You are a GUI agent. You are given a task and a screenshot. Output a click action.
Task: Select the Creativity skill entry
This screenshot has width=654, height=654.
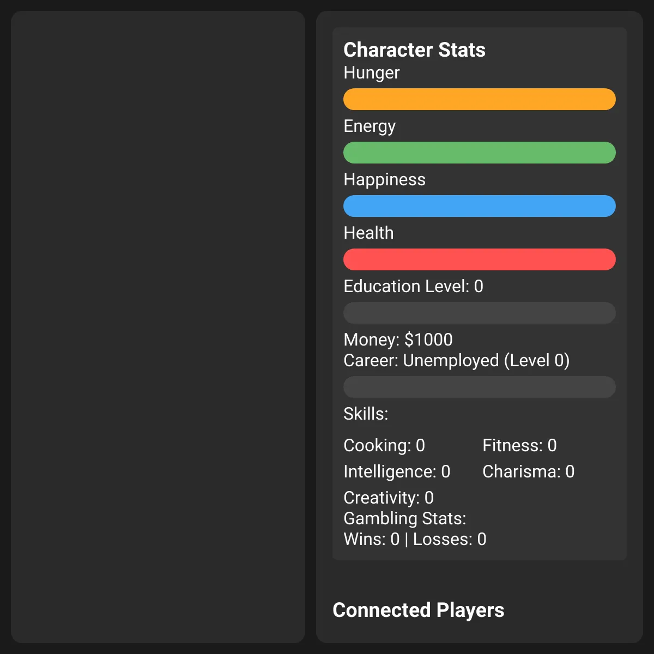[x=389, y=498]
